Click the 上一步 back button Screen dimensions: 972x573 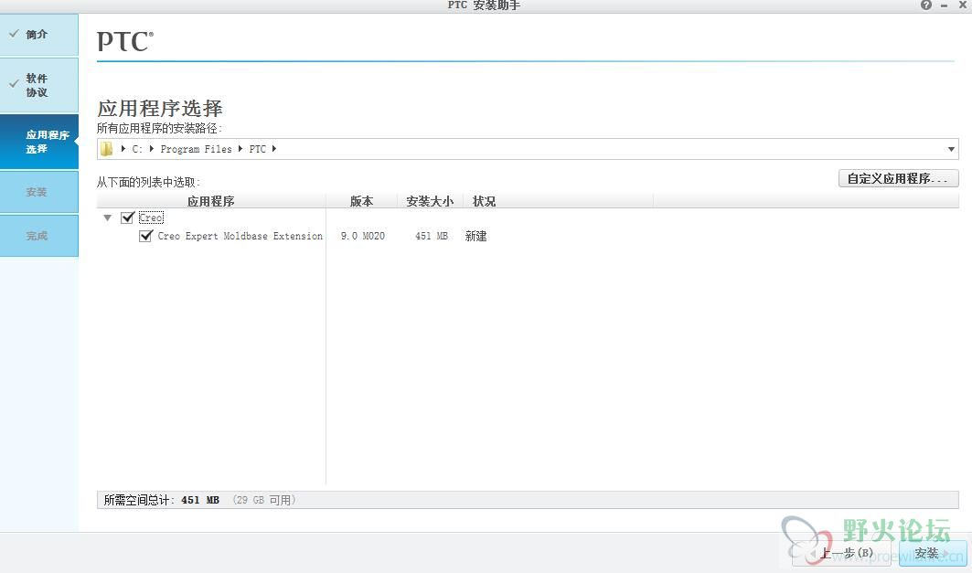(842, 553)
